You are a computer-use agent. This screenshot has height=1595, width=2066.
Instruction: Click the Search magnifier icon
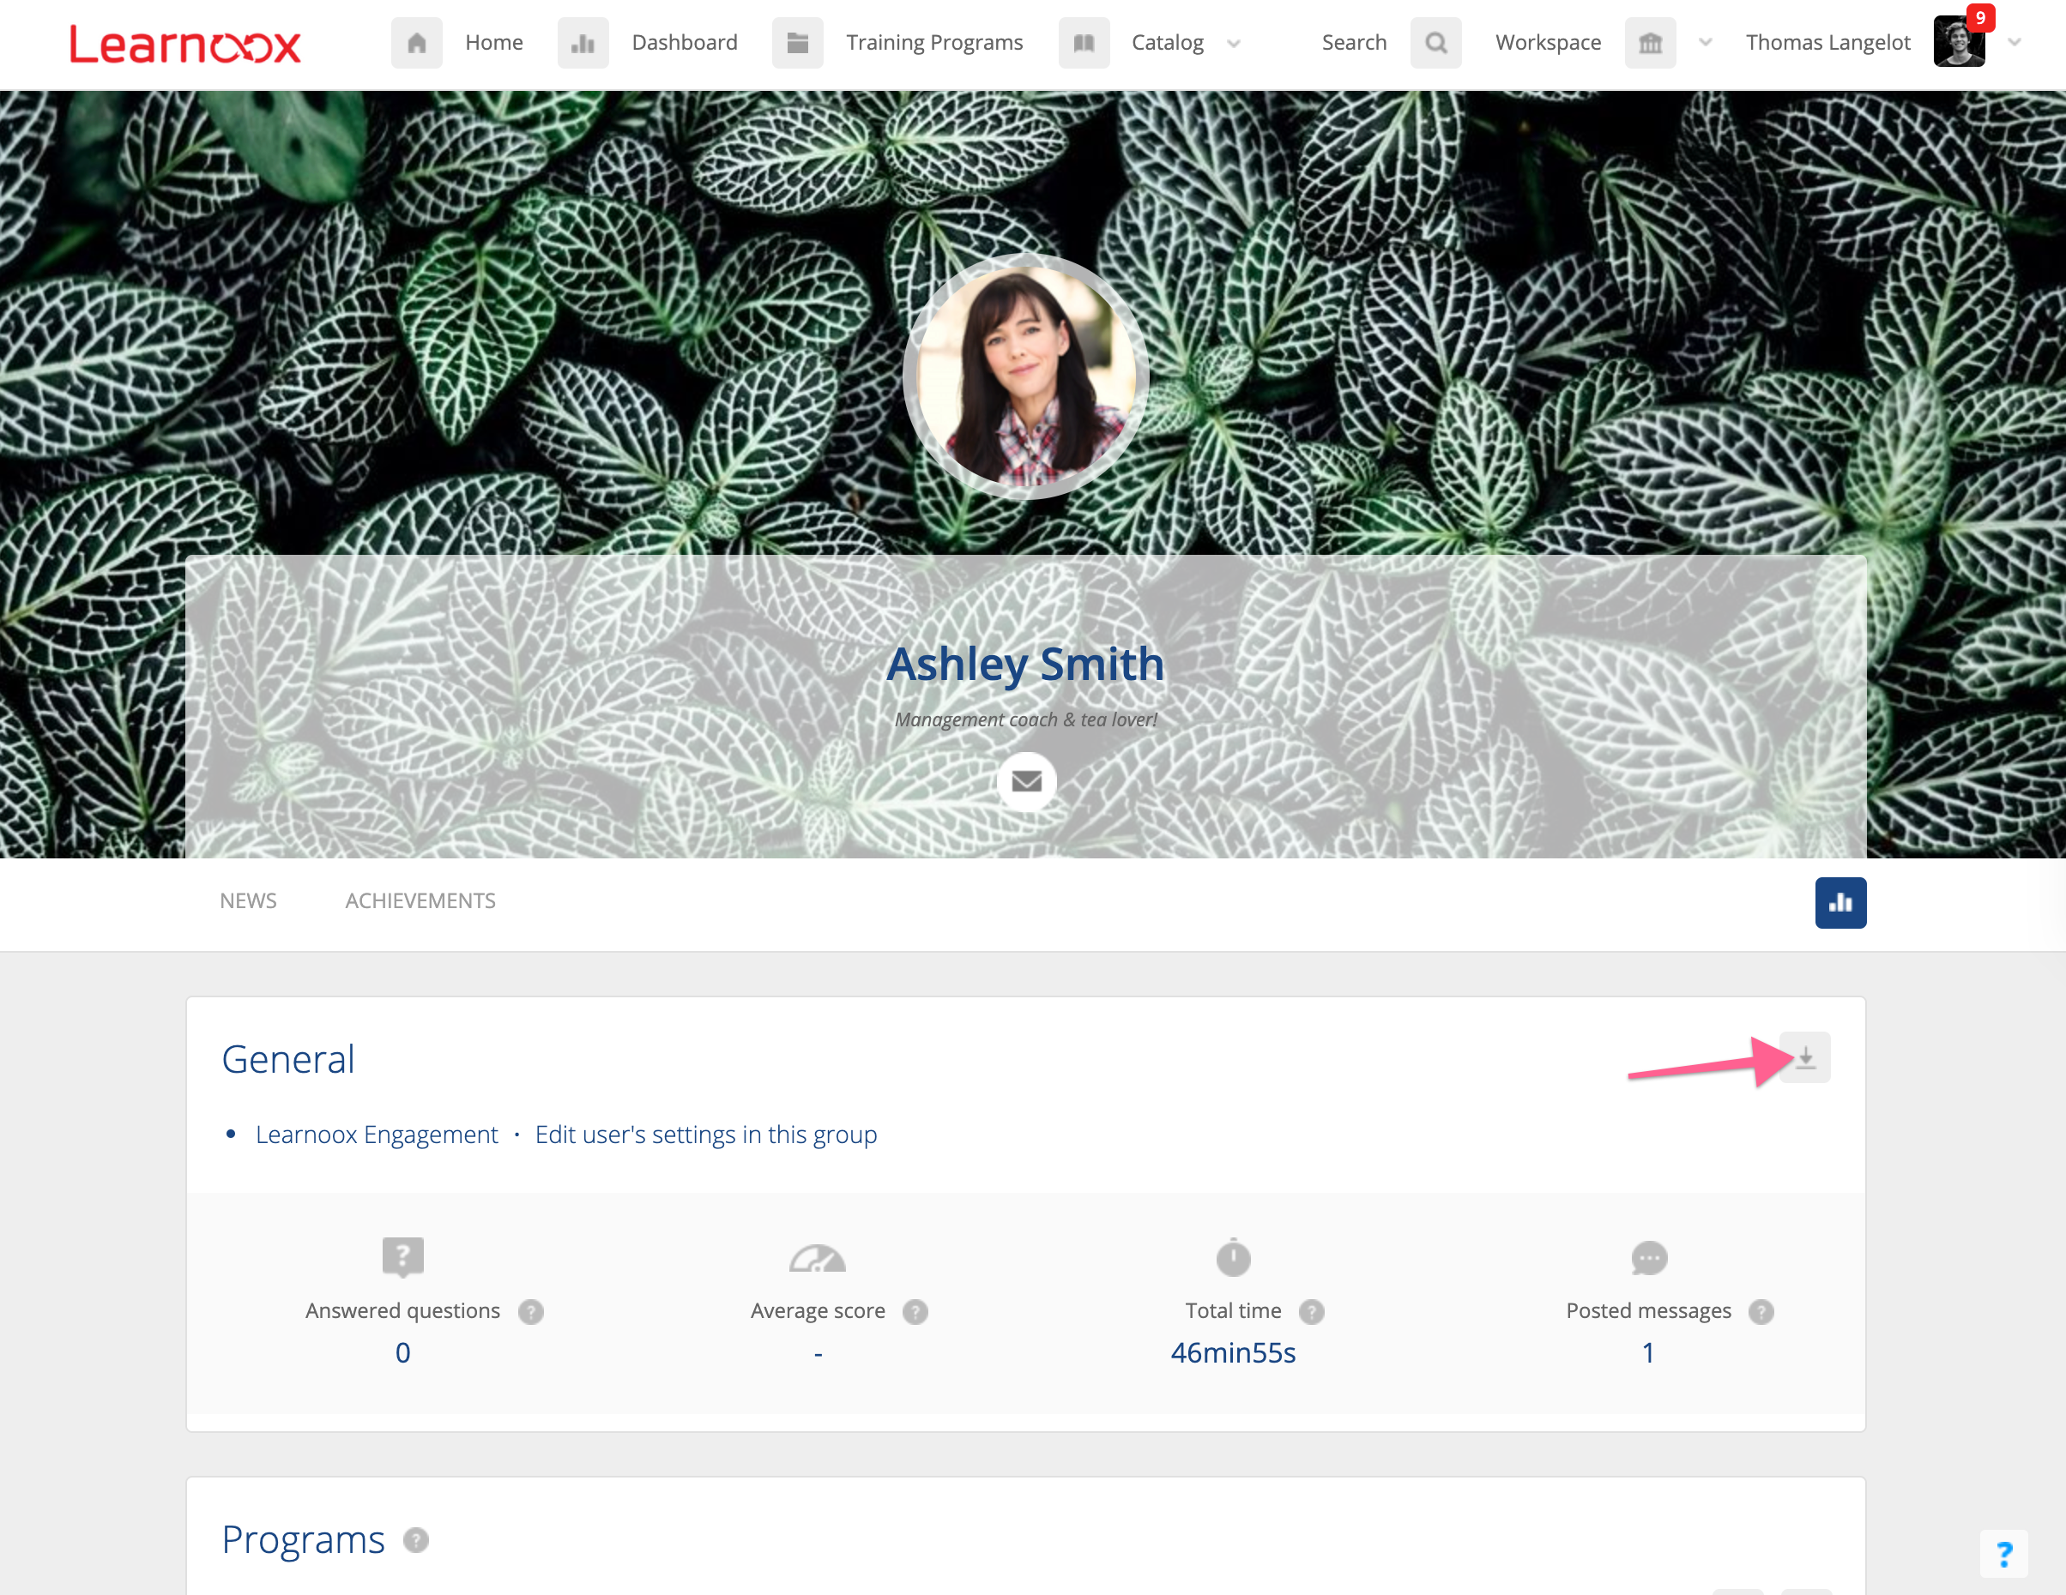pyautogui.click(x=1435, y=43)
